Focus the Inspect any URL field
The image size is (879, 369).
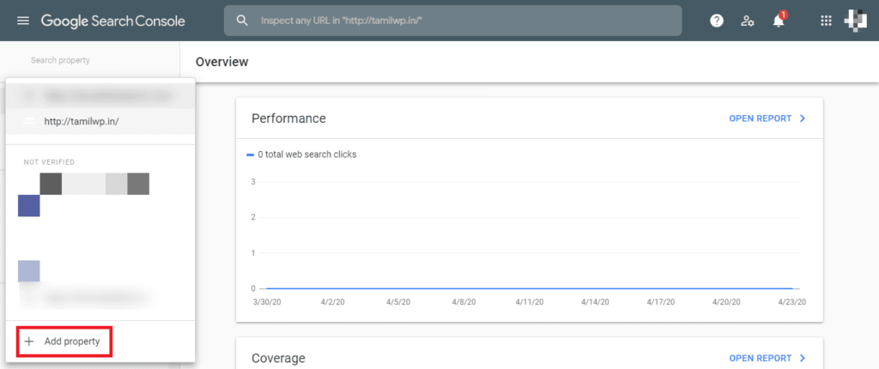point(453,21)
